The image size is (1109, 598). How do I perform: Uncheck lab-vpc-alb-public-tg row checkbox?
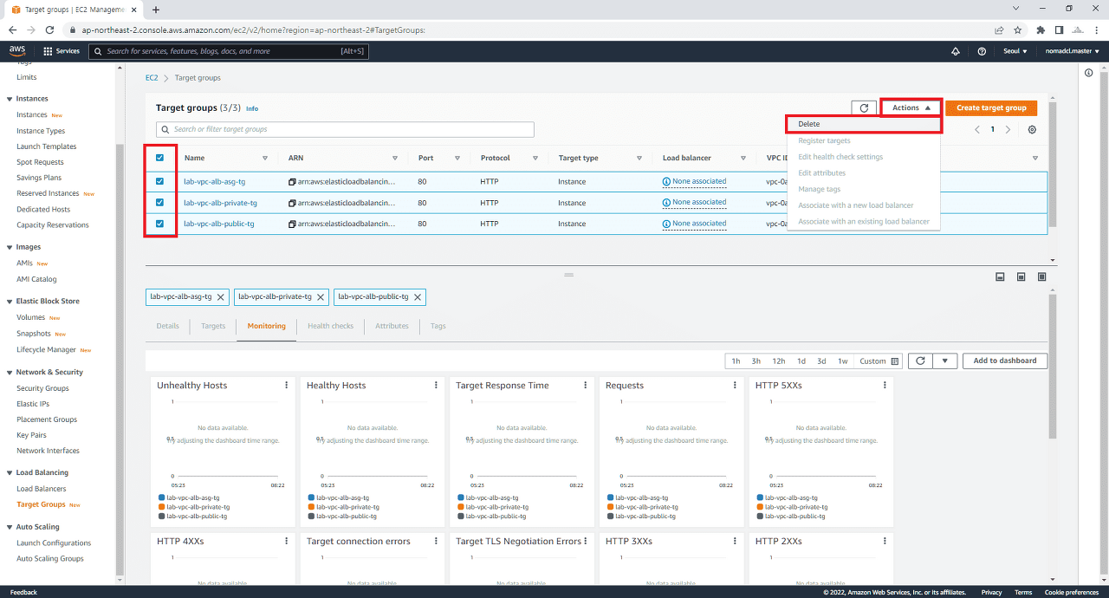tap(159, 224)
